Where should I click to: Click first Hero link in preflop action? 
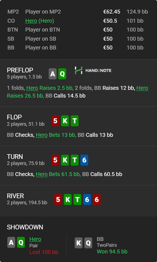click(x=32, y=88)
